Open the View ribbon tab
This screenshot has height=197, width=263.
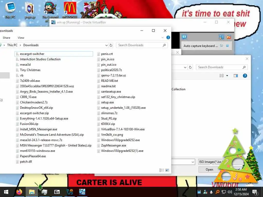[21, 38]
